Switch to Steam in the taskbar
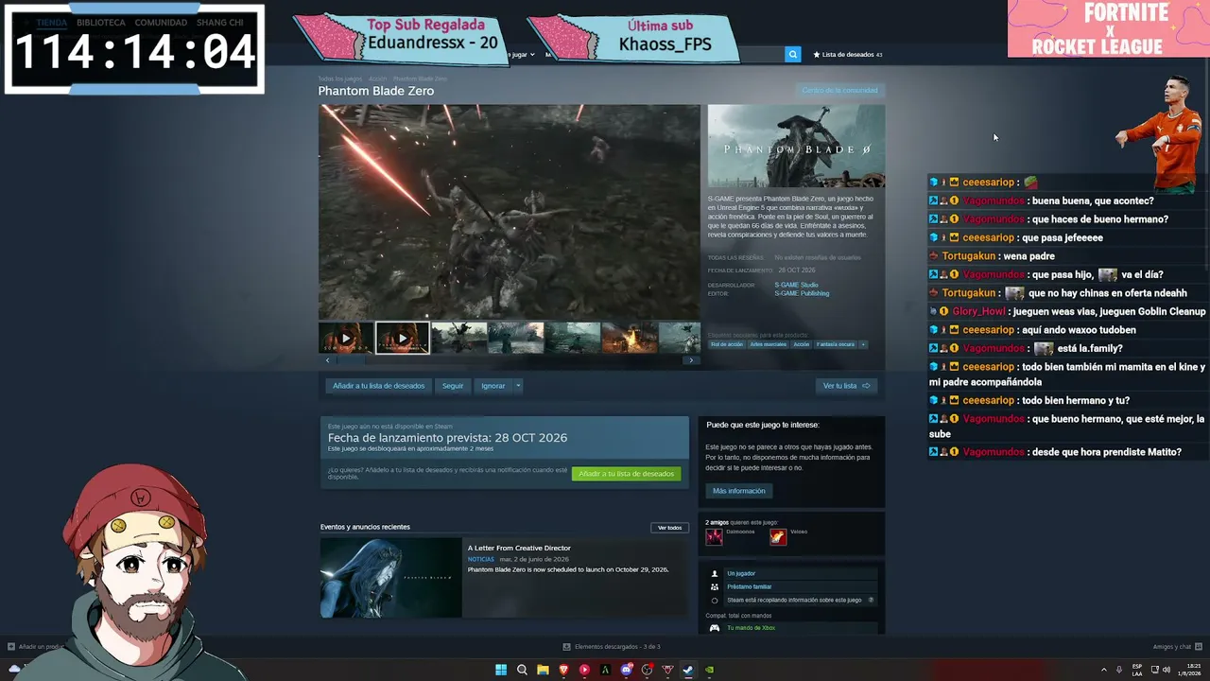 (688, 670)
